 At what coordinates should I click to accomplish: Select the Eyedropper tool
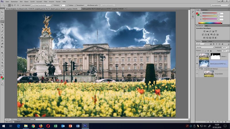(2, 28)
